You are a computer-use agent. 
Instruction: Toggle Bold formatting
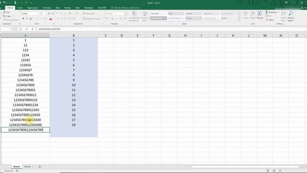point(24,19)
